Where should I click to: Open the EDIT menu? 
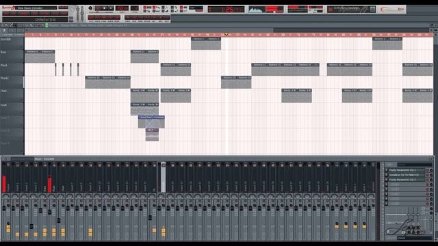tap(14, 13)
